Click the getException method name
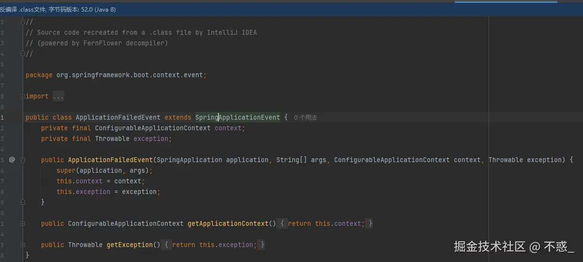 pyautogui.click(x=130, y=245)
